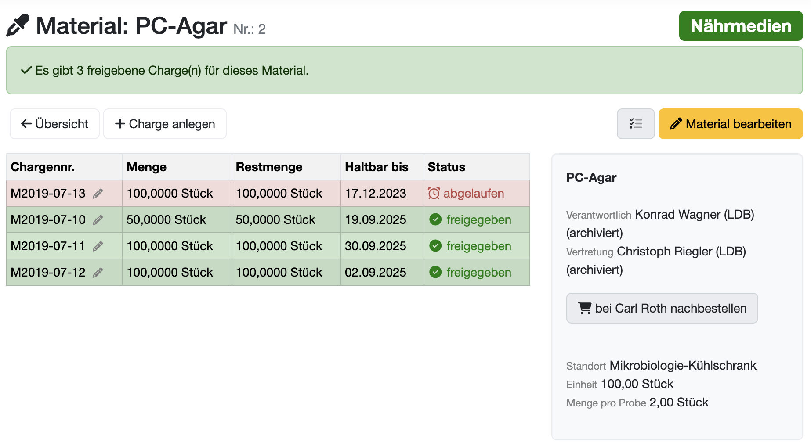Click the green checkmark for M2019-07-10
This screenshot has height=446, width=811.
coord(435,219)
